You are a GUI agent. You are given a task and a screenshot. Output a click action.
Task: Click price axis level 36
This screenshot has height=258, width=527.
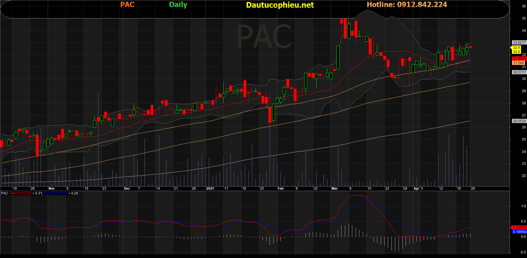point(524,6)
